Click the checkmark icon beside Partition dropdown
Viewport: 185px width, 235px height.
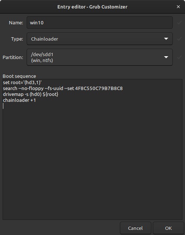point(179,57)
